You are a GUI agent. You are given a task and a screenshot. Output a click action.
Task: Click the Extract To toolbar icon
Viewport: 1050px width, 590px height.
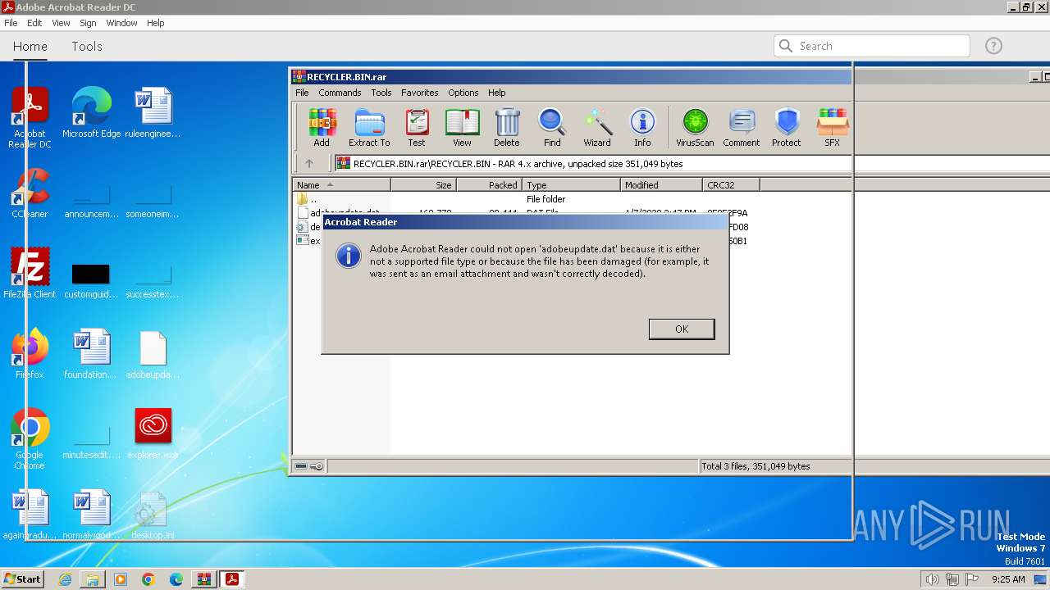point(369,128)
